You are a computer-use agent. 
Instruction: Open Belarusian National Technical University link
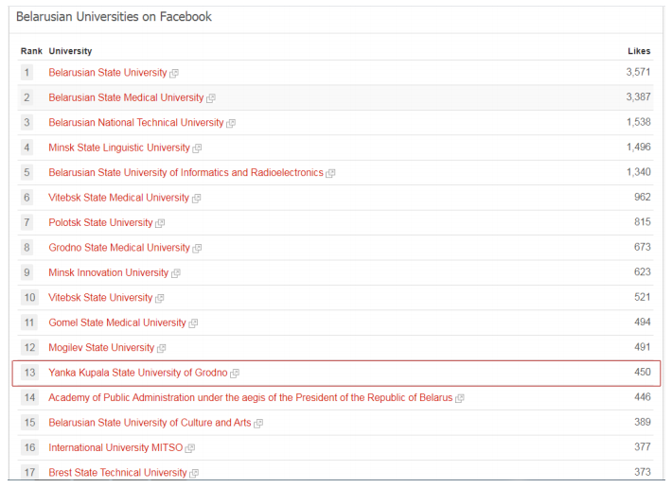[136, 122]
